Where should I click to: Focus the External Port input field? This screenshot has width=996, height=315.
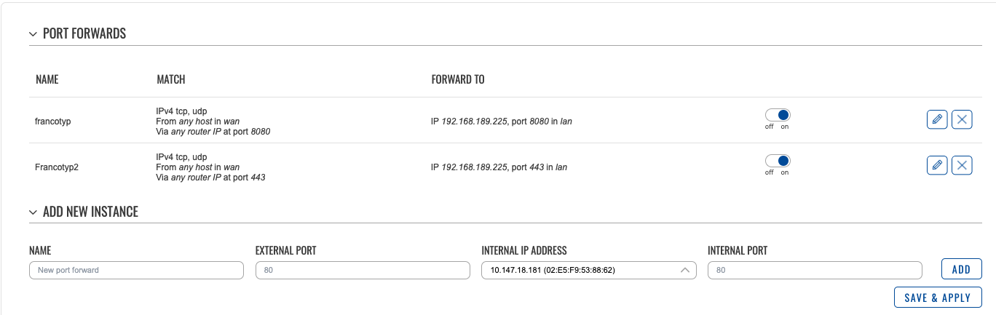click(x=363, y=270)
